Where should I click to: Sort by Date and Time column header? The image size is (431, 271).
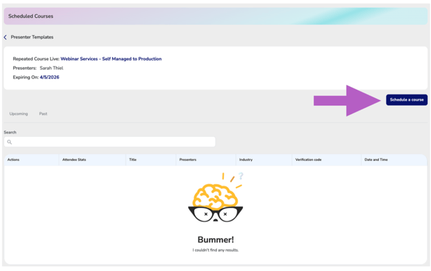coord(376,159)
